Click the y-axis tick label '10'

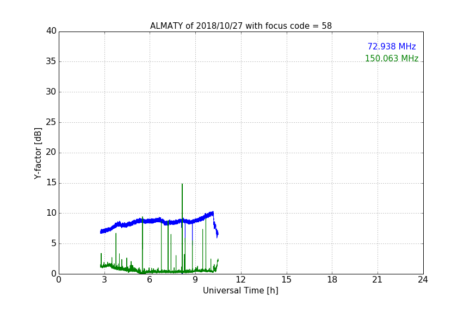coord(51,213)
